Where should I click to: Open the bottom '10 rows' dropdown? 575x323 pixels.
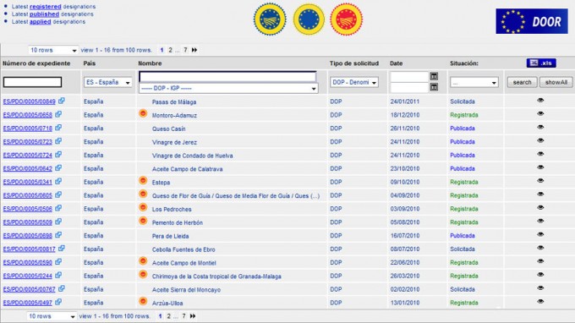click(x=52, y=316)
